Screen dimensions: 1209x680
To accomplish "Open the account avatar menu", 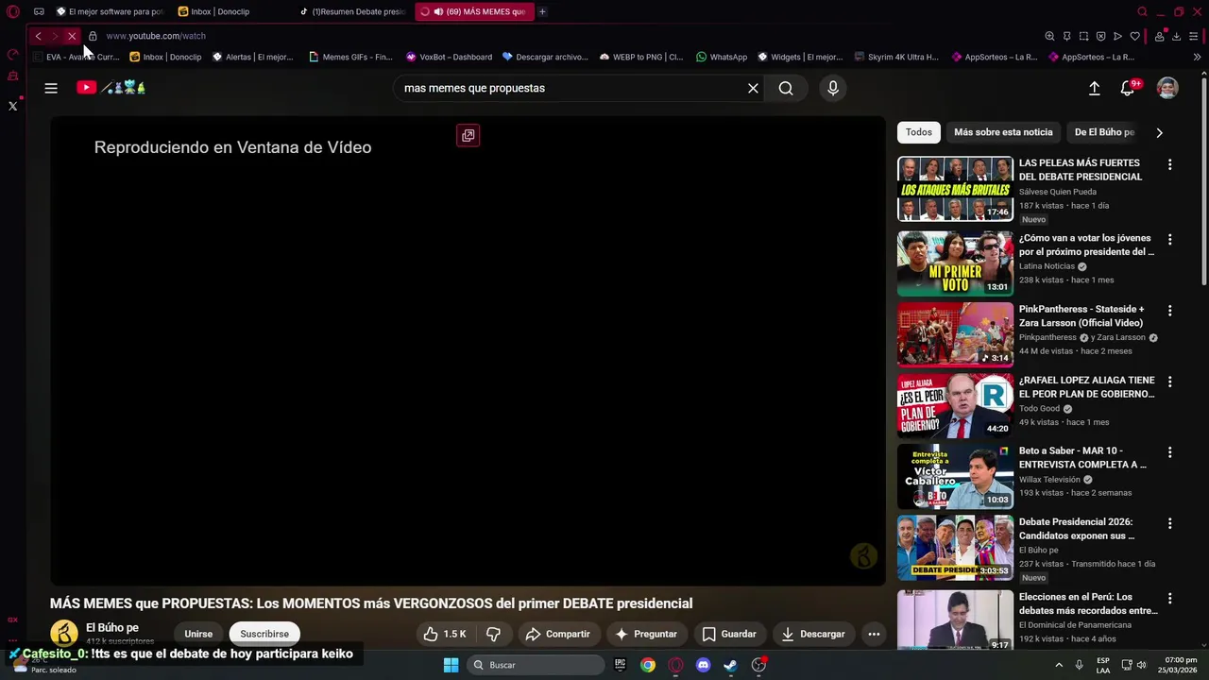I will (1167, 88).
